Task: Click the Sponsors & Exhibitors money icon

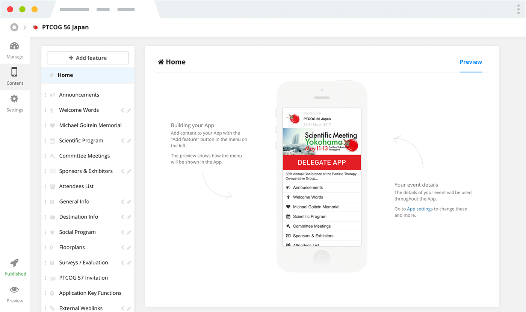Action: [x=52, y=171]
